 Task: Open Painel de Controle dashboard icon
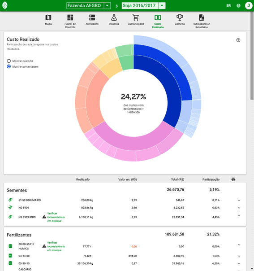pyautogui.click(x=70, y=17)
